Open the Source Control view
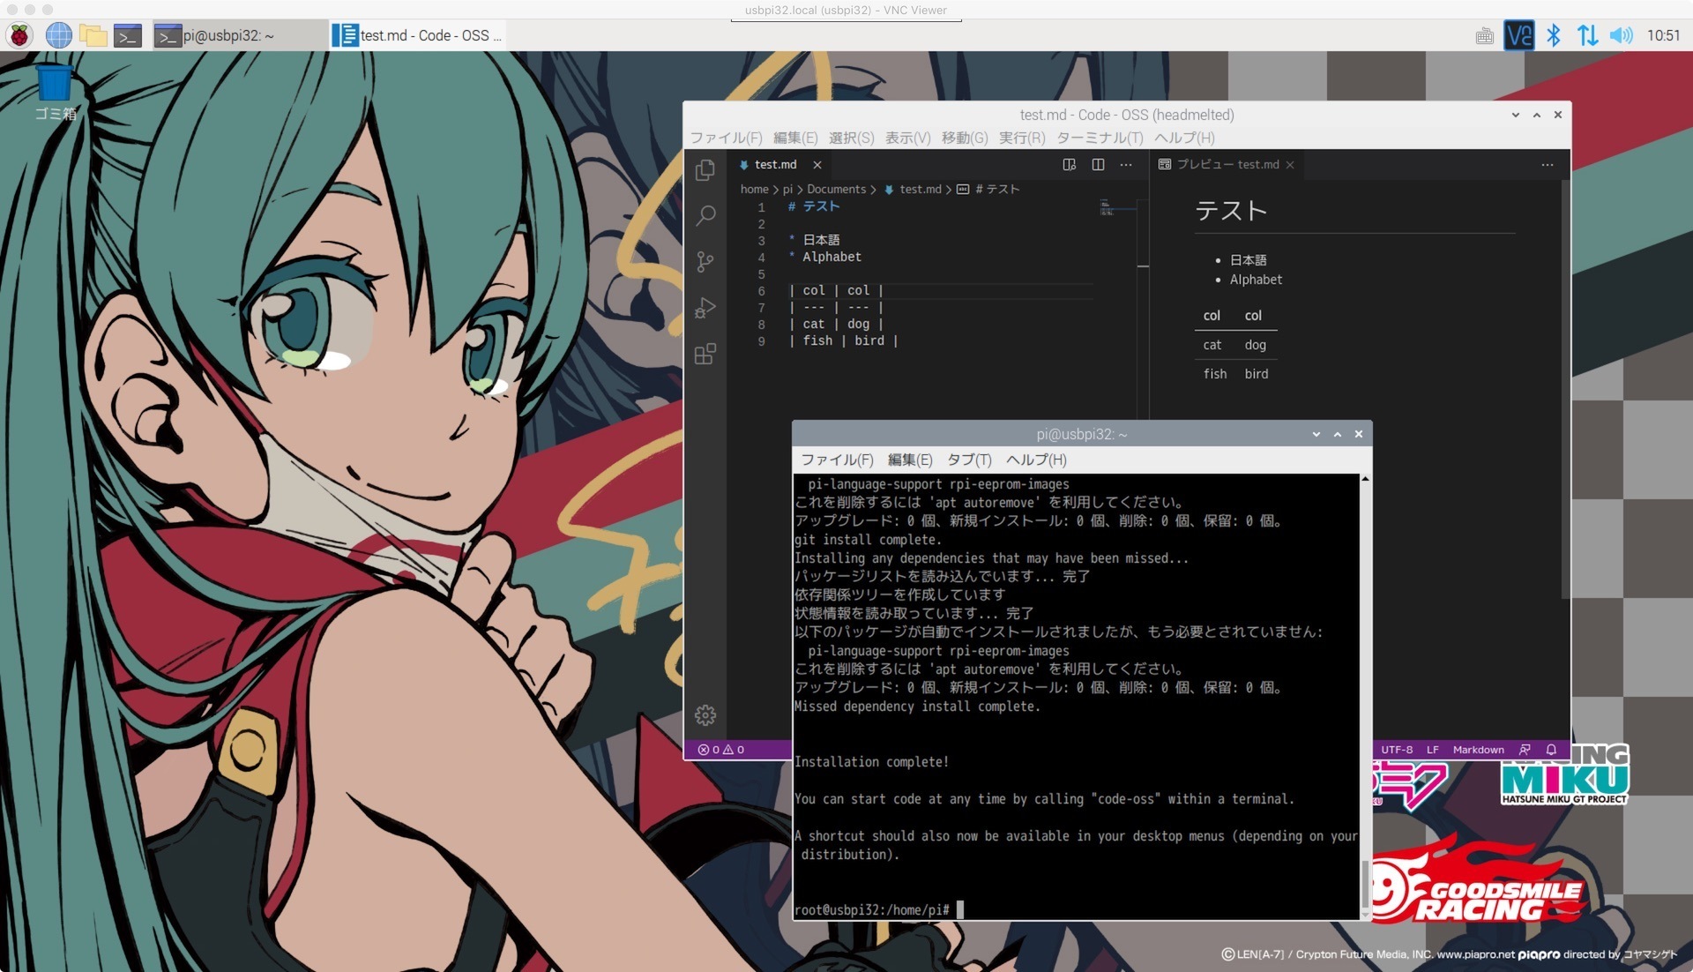The height and width of the screenshot is (972, 1693). [705, 262]
